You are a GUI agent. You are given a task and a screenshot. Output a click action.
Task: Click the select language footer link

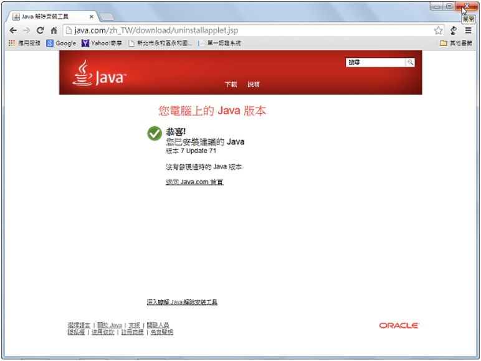[79, 325]
